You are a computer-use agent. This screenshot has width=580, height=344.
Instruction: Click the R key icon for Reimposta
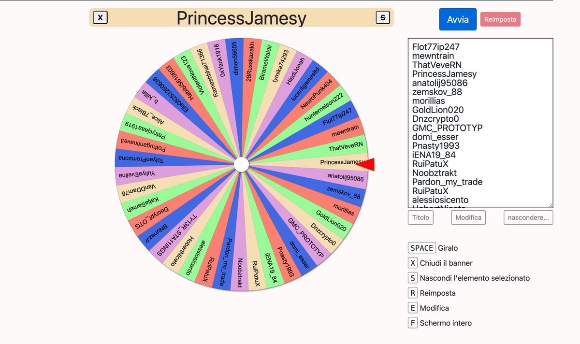point(413,293)
